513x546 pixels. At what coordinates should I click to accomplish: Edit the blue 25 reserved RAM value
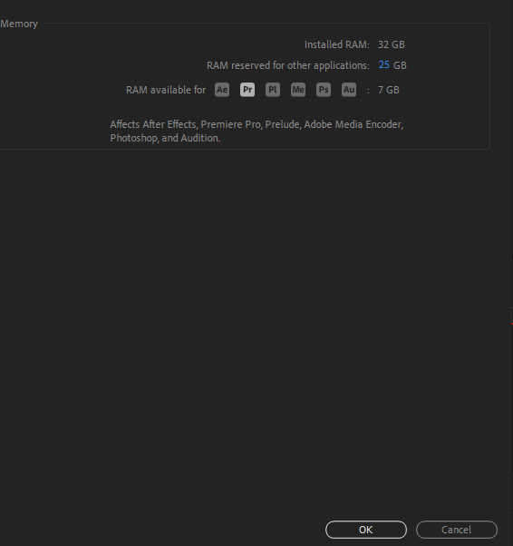[x=384, y=64]
